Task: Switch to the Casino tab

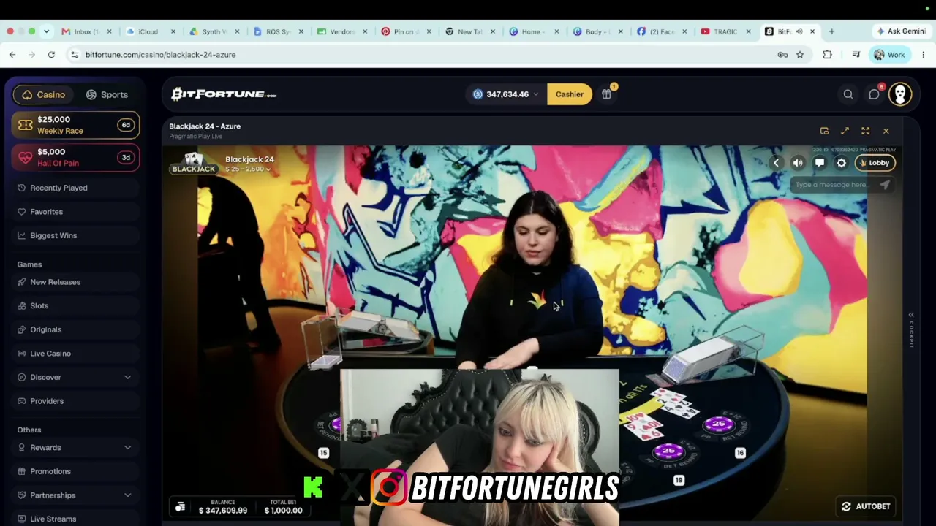Action: point(44,94)
